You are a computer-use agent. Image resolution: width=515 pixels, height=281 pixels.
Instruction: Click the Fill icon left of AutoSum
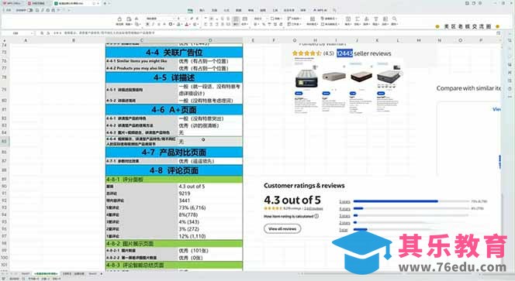pyautogui.click(x=348, y=19)
